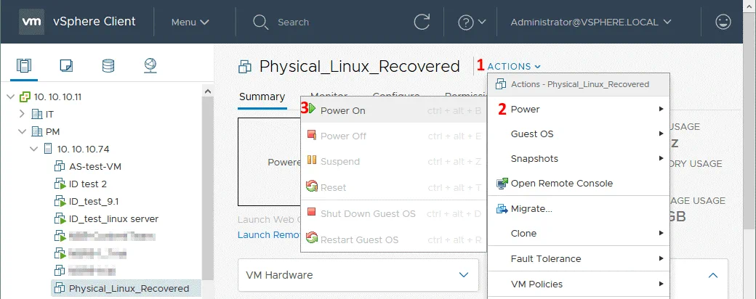Select the Summary tab
The height and width of the screenshot is (299, 756).
pos(262,97)
